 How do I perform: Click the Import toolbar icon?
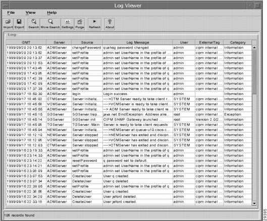8,24
